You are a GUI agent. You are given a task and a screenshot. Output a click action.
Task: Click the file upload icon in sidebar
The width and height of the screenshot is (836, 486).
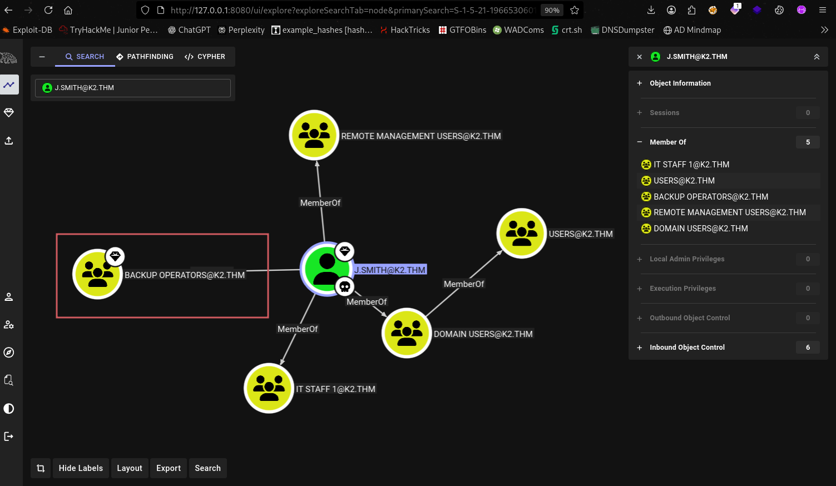click(x=9, y=141)
